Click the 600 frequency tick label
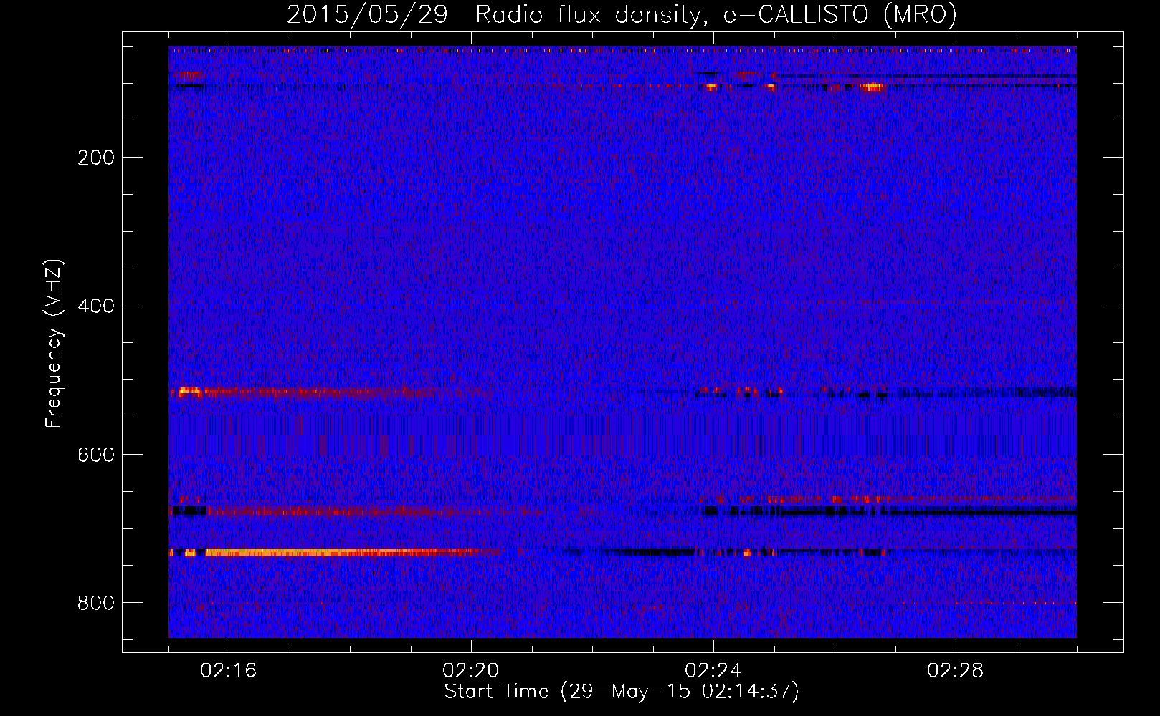The width and height of the screenshot is (1160, 716). click(x=96, y=455)
